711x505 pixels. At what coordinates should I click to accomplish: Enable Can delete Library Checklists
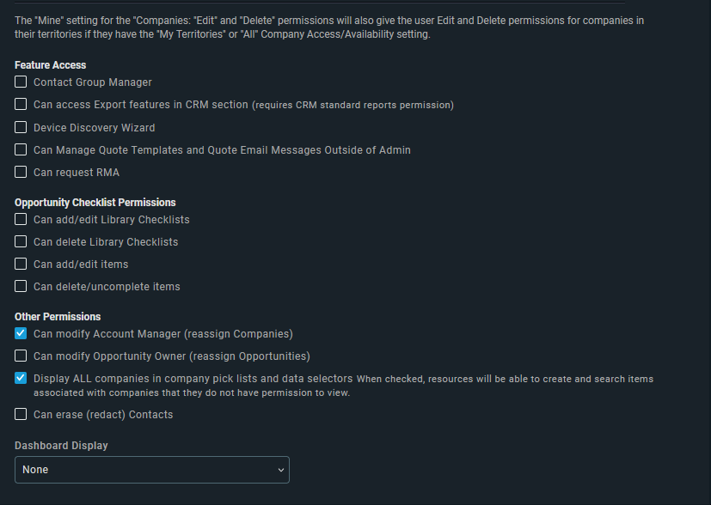point(21,241)
